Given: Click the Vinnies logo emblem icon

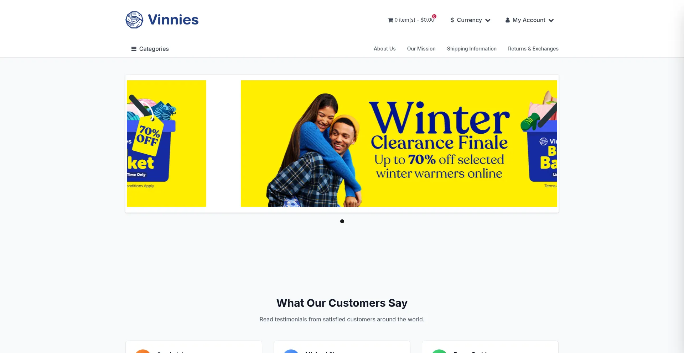Looking at the screenshot, I should pos(134,20).
